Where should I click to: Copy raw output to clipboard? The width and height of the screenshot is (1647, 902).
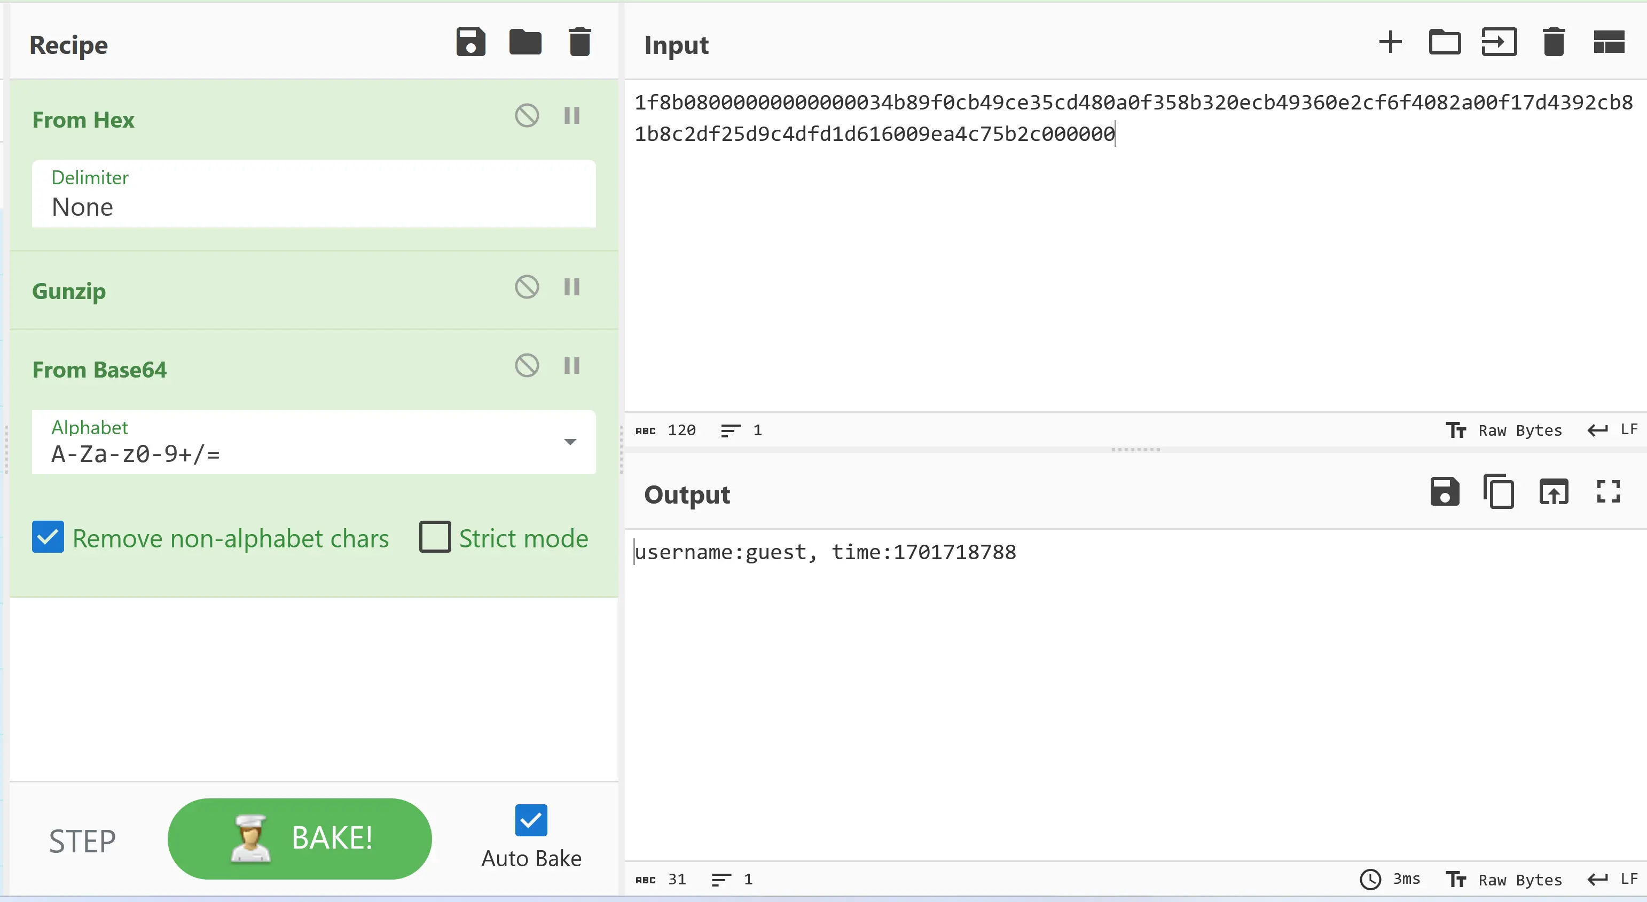click(1499, 492)
